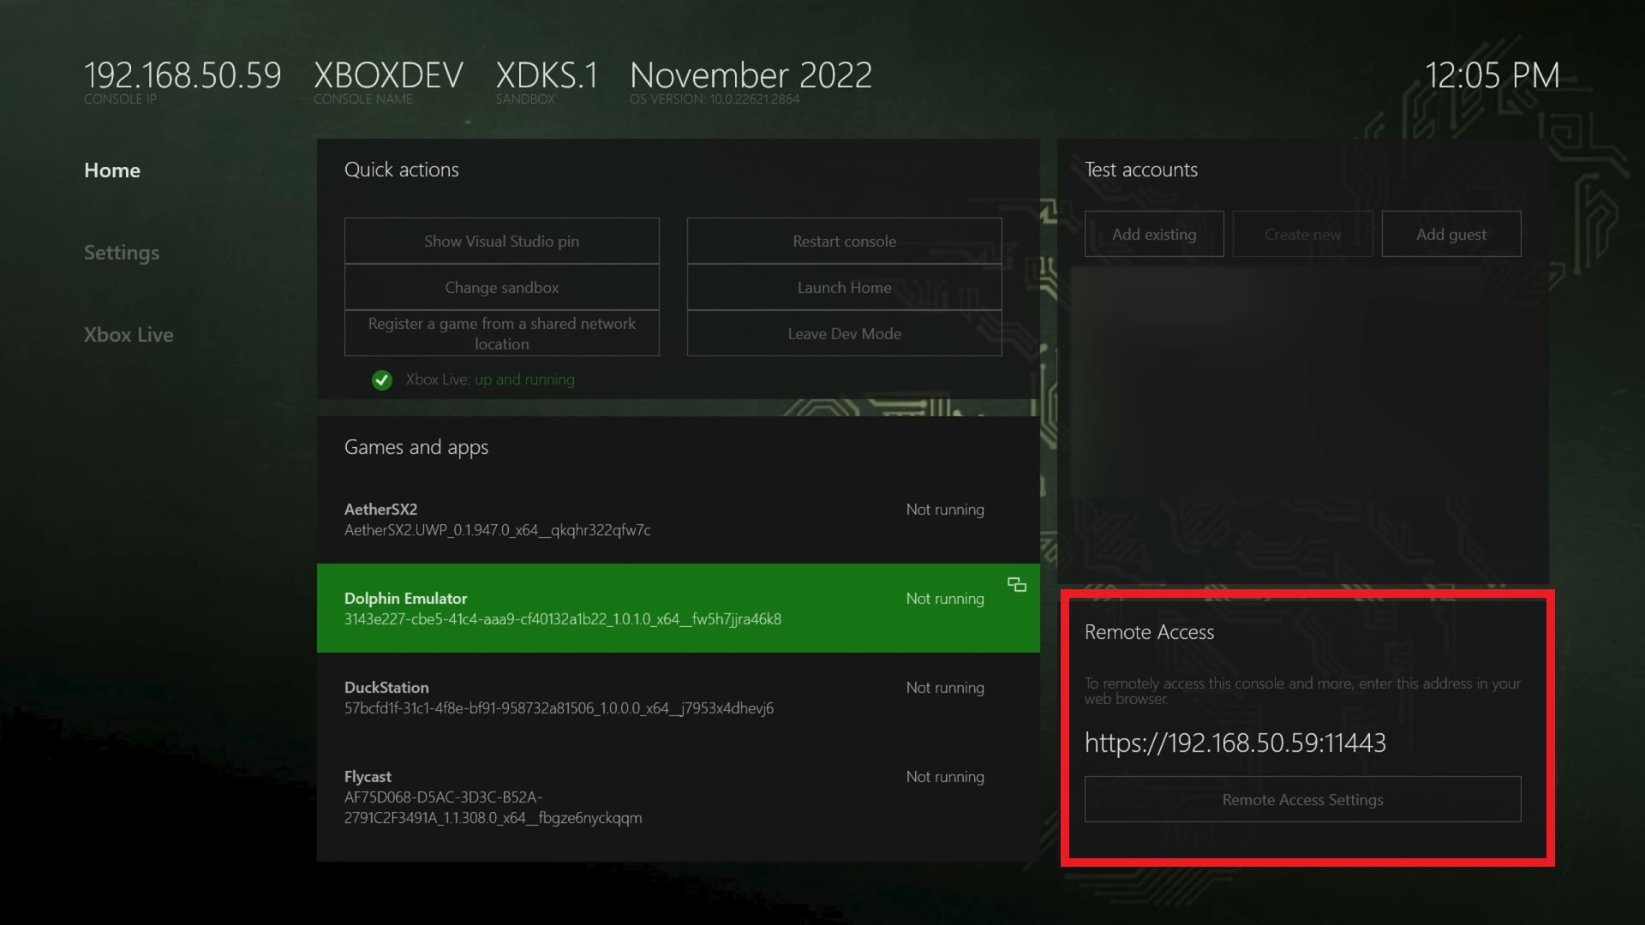Switch to the Xbox Live section
The height and width of the screenshot is (925, 1645).
tap(129, 334)
